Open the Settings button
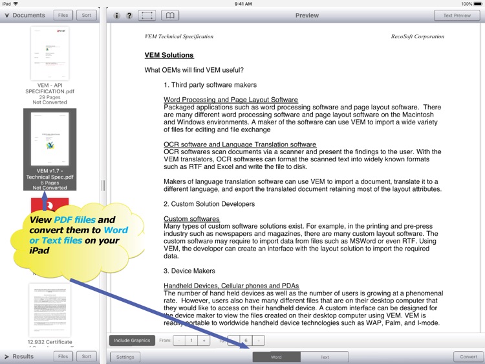 pos(125,357)
